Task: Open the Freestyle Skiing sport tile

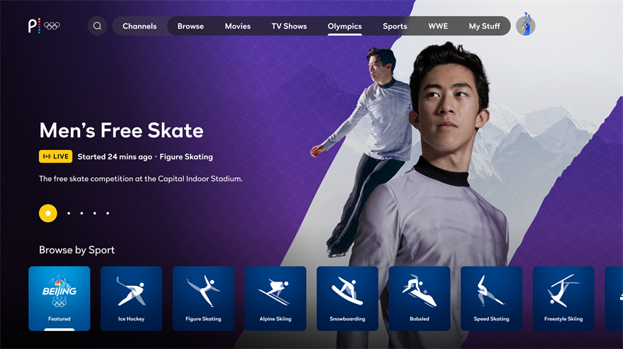Action: click(x=563, y=298)
